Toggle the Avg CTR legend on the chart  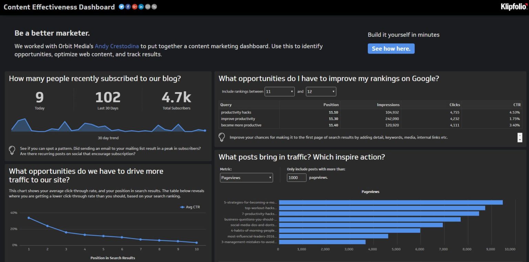[190, 207]
